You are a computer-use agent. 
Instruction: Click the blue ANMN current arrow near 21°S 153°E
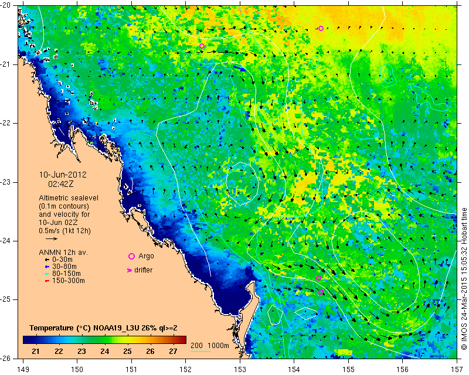(x=239, y=69)
